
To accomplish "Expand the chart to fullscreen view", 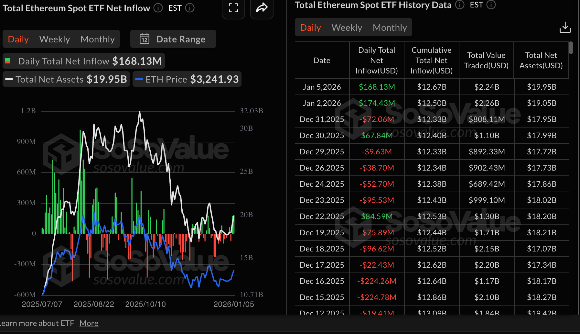I will coord(233,9).
